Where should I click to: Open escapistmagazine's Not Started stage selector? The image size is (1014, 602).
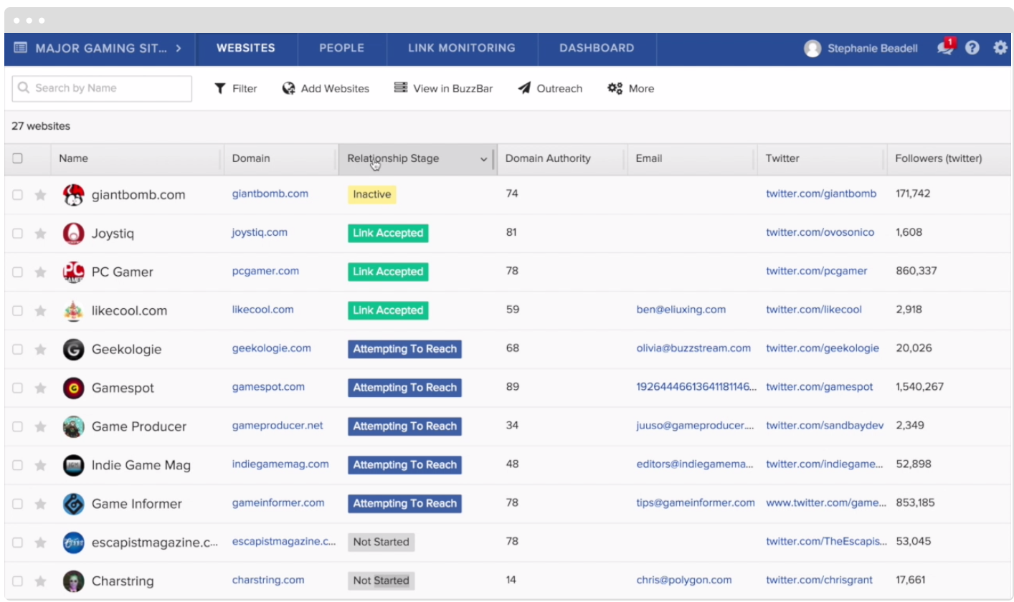(x=381, y=543)
